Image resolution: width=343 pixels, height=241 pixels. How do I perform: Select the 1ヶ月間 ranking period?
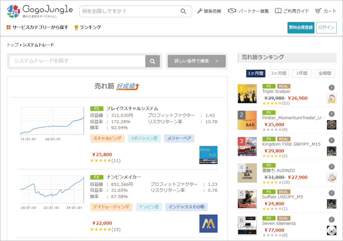pos(256,73)
